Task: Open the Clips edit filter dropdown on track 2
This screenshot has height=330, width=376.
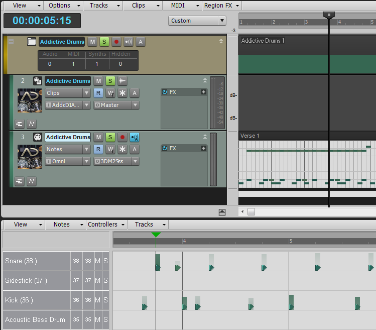Action: tap(68, 93)
